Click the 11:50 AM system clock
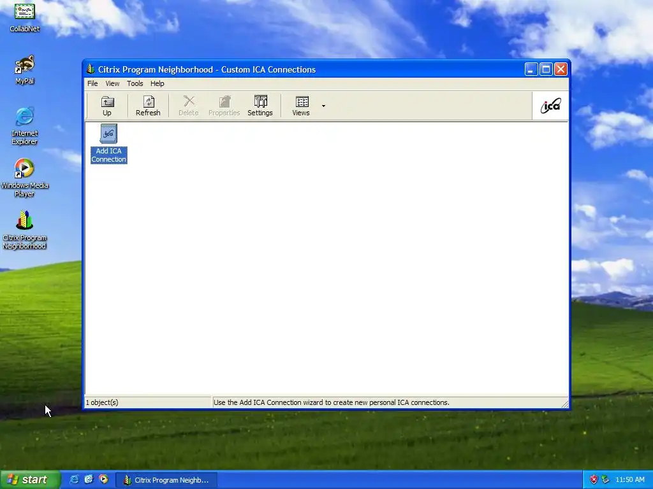 click(x=629, y=479)
